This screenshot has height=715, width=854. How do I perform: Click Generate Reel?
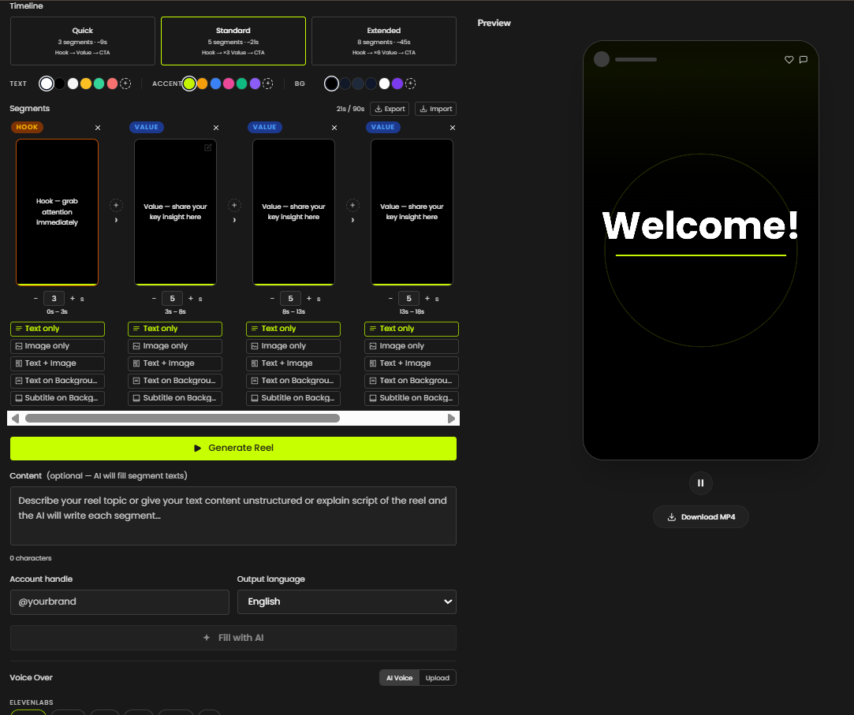tap(233, 449)
